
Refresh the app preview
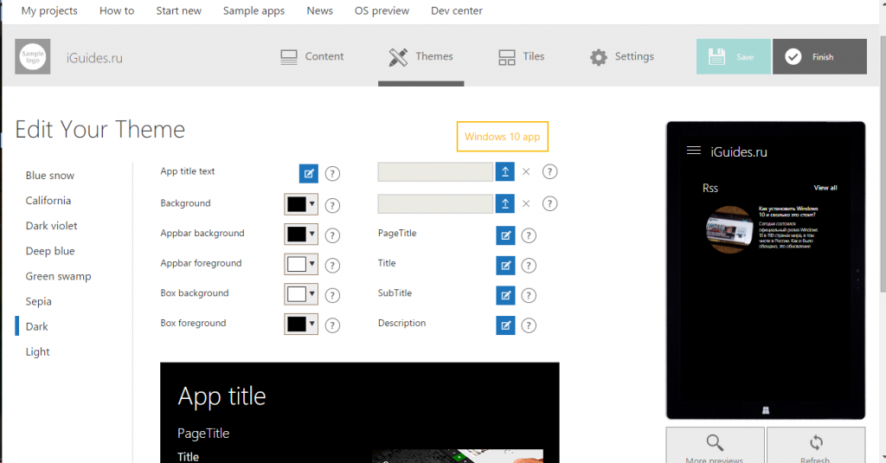pos(815,446)
